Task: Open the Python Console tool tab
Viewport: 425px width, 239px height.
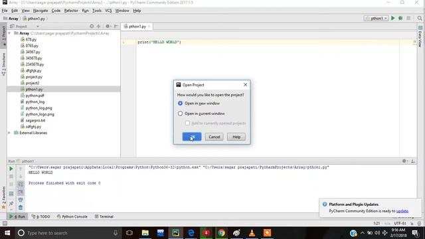Action: [72, 216]
